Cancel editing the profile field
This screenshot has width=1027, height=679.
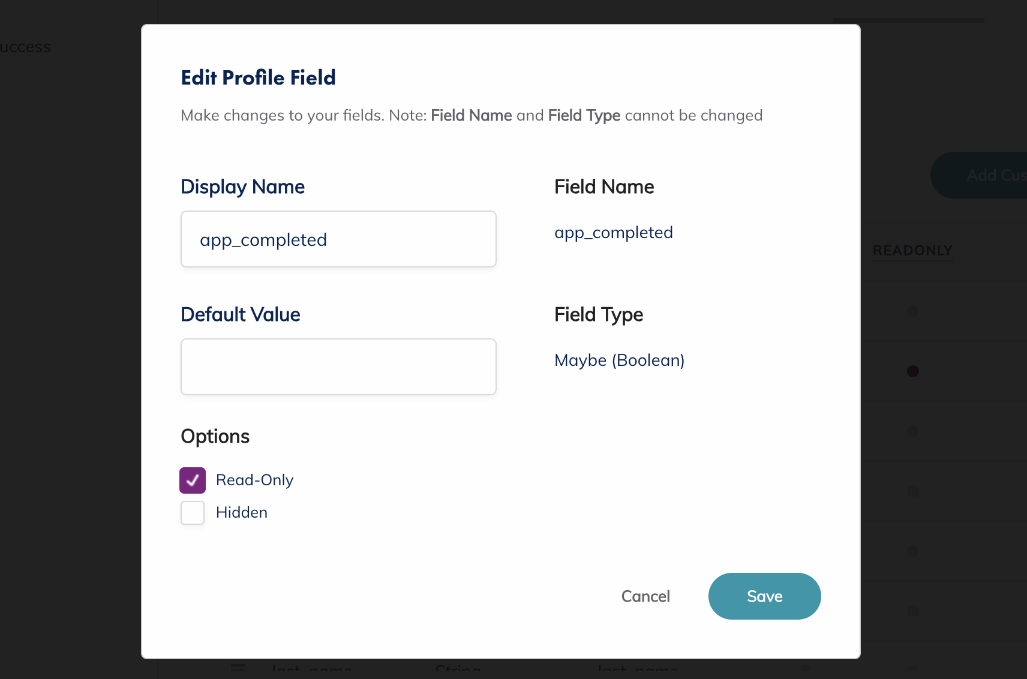(645, 596)
